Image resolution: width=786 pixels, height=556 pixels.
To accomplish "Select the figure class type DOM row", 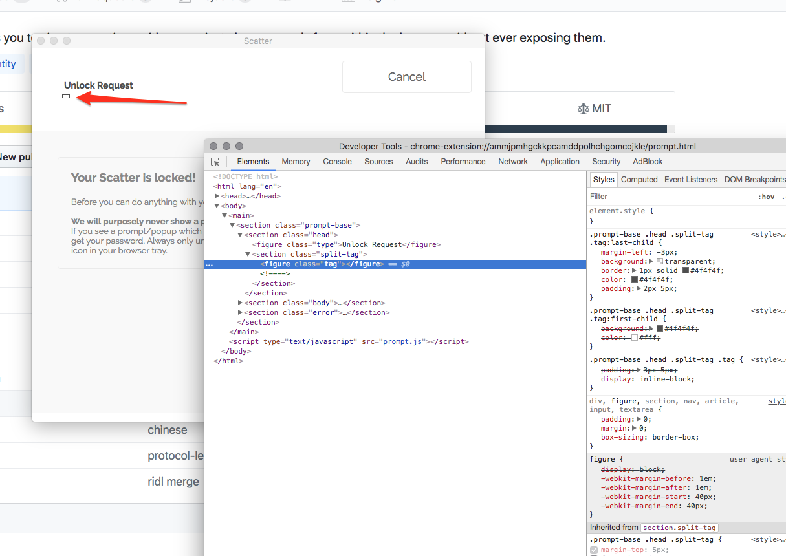I will [x=395, y=244].
